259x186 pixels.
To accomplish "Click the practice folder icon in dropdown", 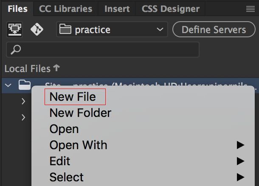I will [x=65, y=29].
